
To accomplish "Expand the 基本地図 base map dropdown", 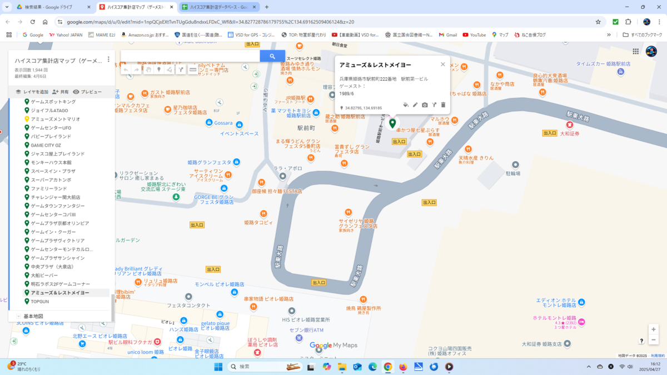I will coord(18,316).
